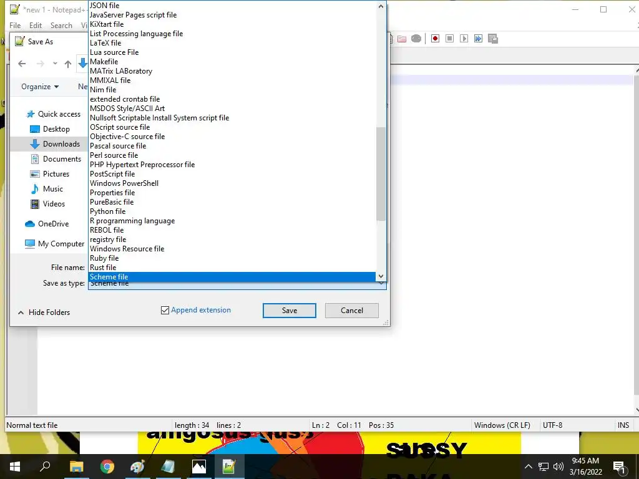Select Music folder in sidebar
The image size is (639, 479).
click(47, 189)
